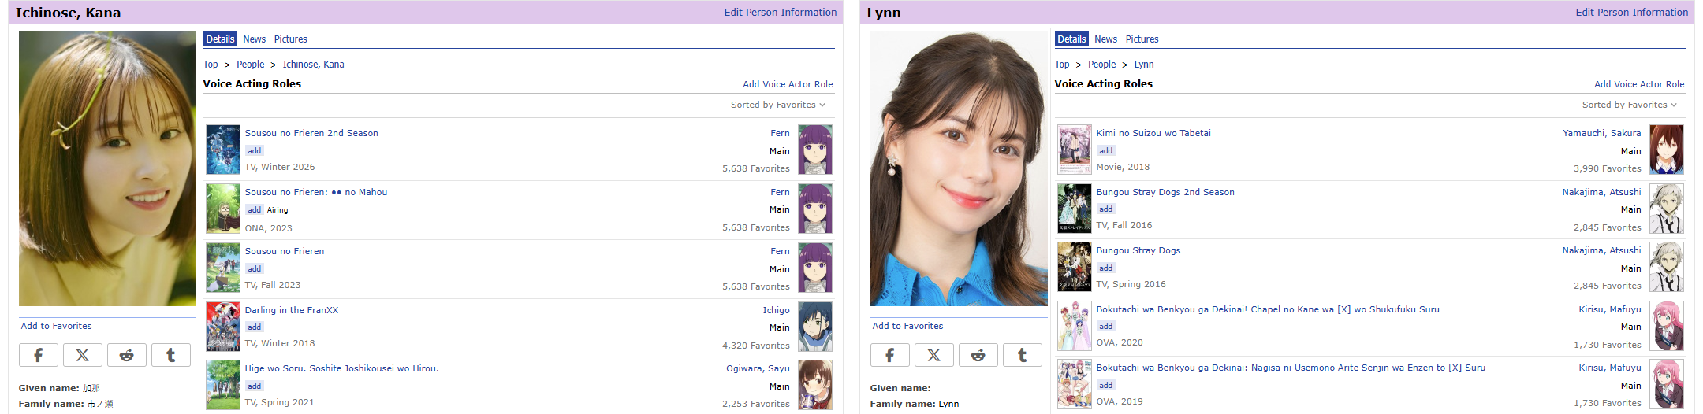
Task: Add Sousou no Frieren ONA 2023 to list
Action: point(254,210)
